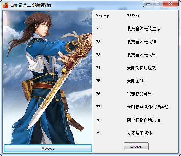Click the character artwork image
The image size is (181, 156).
coord(48,77)
